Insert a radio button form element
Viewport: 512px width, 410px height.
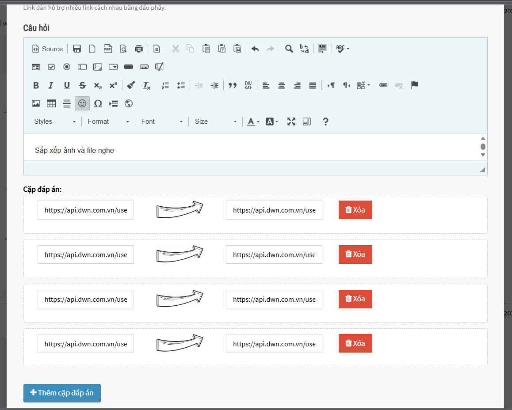click(67, 67)
